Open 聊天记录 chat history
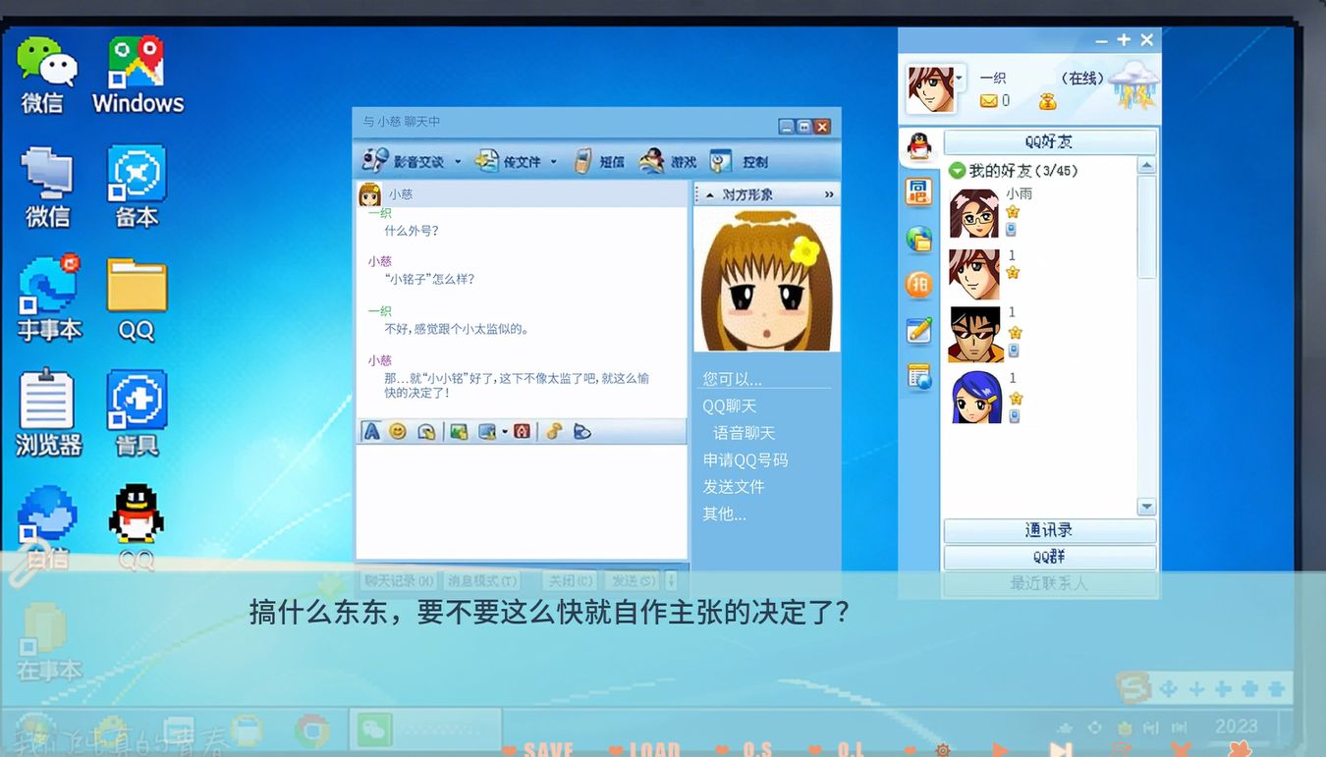This screenshot has width=1326, height=757. 399,580
